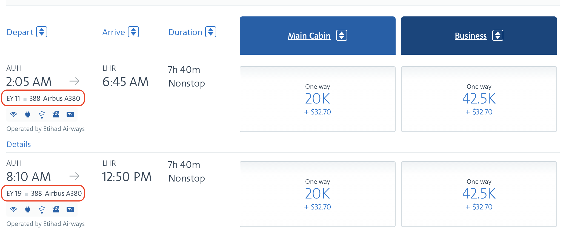Sort flights using the Depart sort arrows
566x236 pixels.
point(42,32)
